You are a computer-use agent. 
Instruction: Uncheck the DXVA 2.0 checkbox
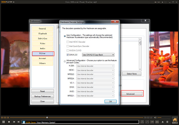pos(67,55)
